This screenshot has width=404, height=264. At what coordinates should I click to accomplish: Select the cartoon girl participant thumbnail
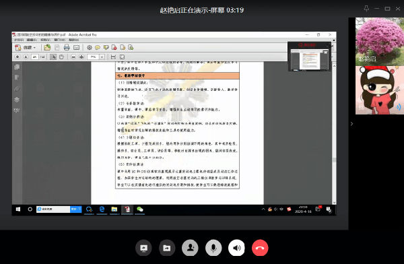coord(380,90)
